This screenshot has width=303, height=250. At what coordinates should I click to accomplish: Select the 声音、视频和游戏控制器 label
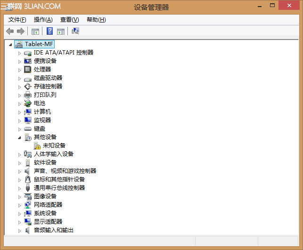[65, 171]
